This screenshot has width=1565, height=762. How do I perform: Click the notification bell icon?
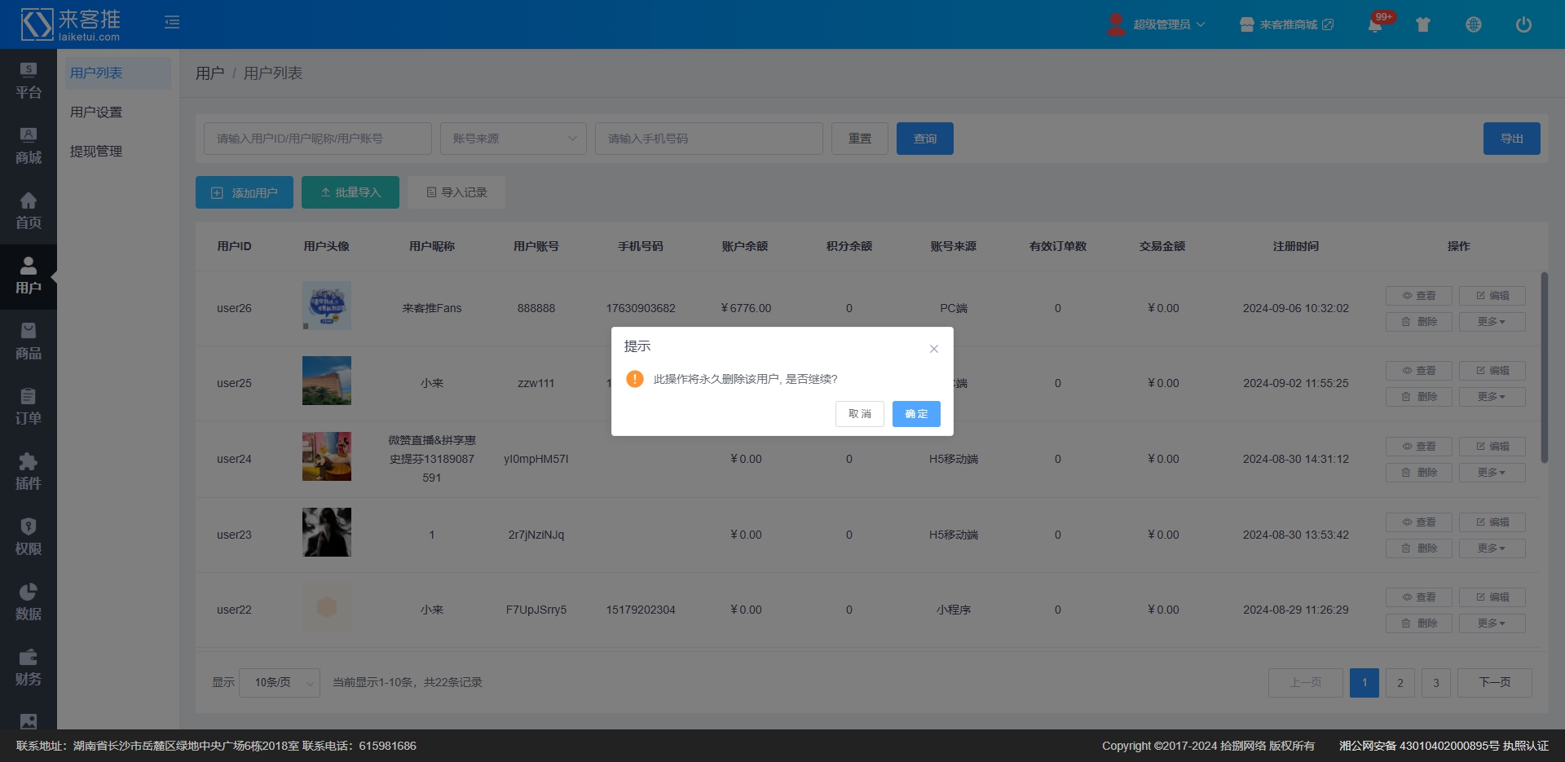click(x=1374, y=24)
